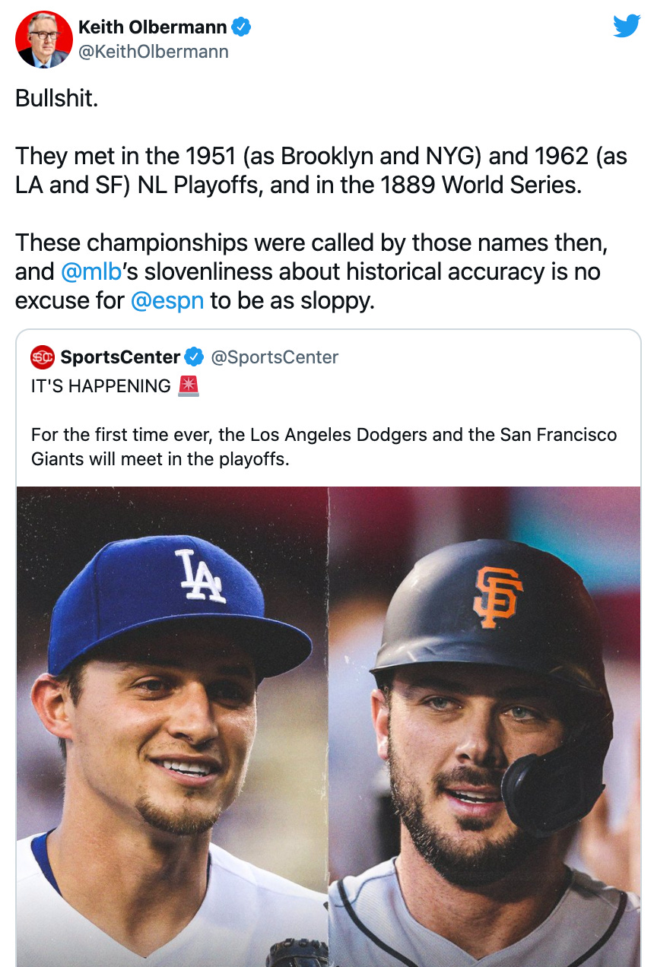Click the LA logo on the blue cap
Image resolution: width=654 pixels, height=967 pixels.
pyautogui.click(x=200, y=575)
